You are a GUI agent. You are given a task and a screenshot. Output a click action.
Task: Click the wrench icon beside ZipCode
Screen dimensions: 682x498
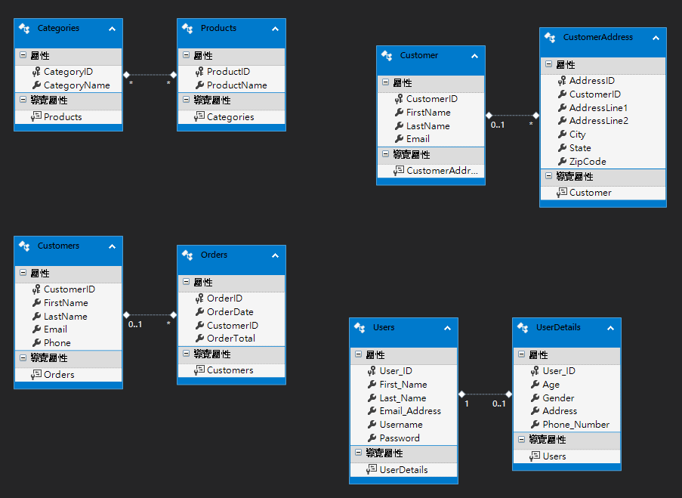click(561, 162)
